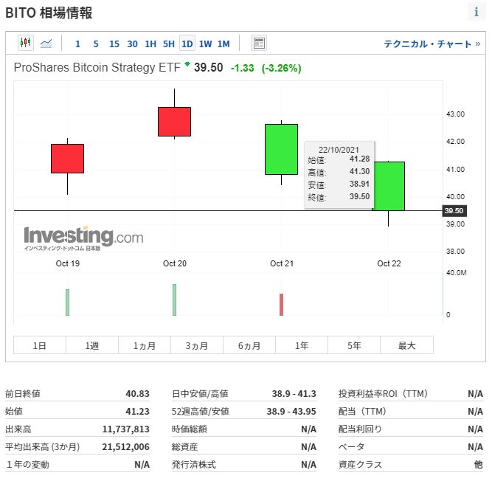Click the Oct 19 volume bar

coord(67,302)
